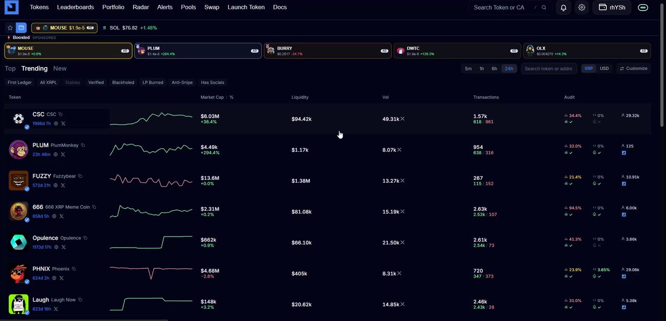666x321 pixels.
Task: Open the boosted BURRY card
Action: (327, 51)
